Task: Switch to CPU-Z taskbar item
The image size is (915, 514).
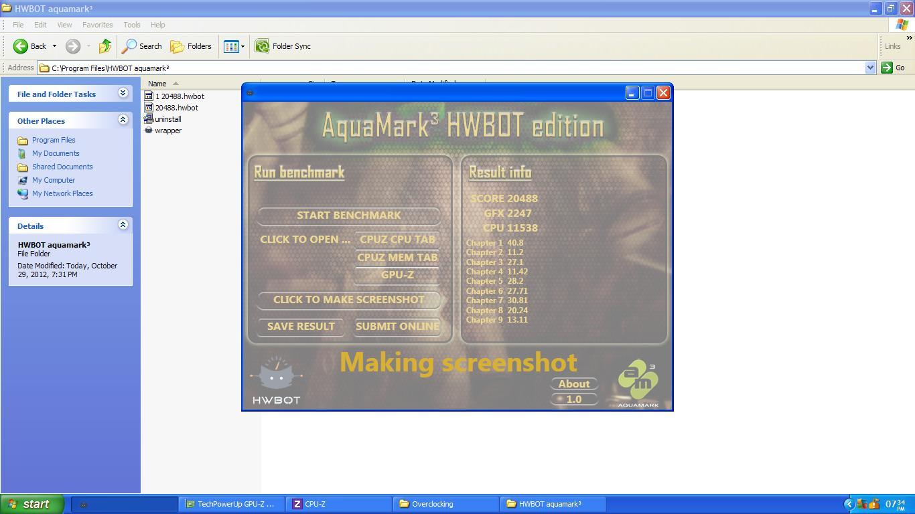Action: 338,504
